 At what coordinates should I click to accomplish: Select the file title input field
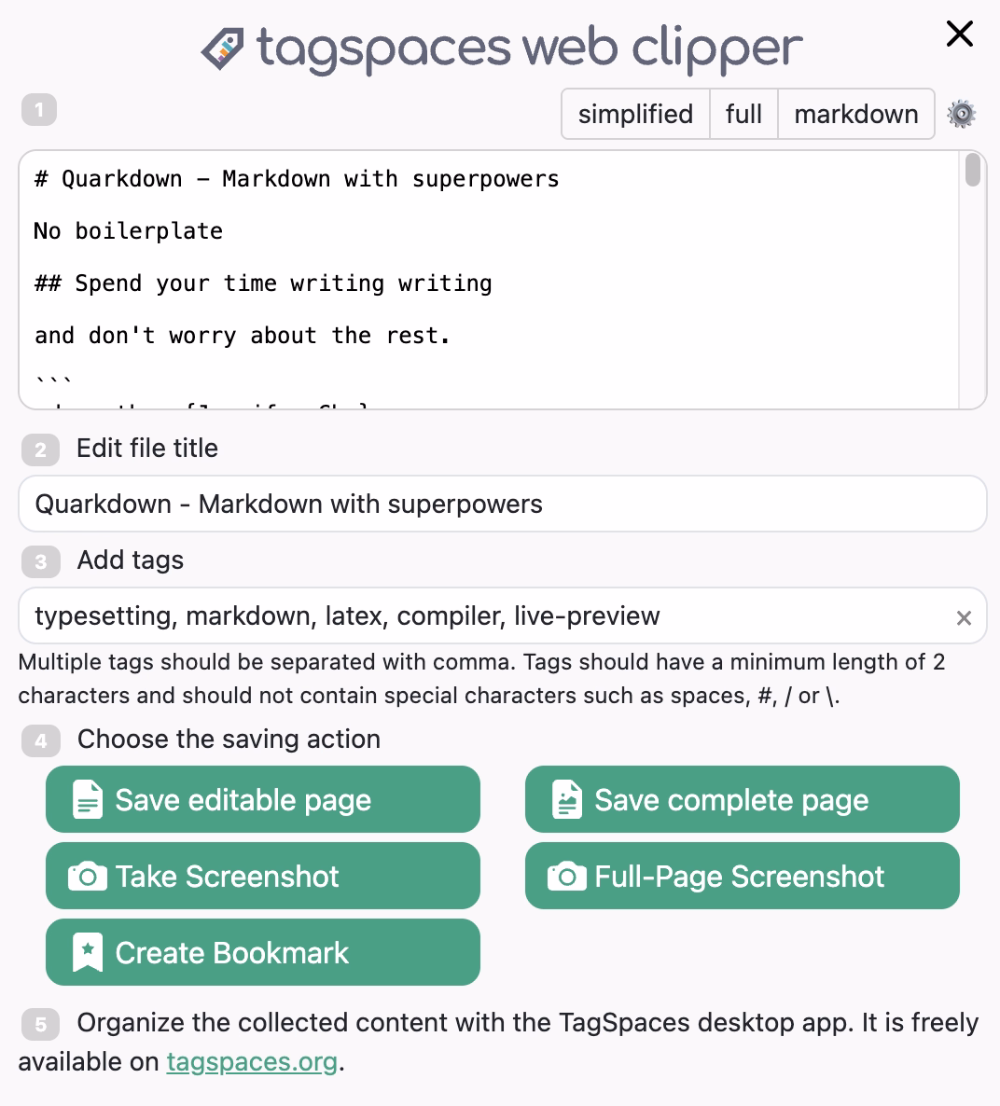click(502, 504)
